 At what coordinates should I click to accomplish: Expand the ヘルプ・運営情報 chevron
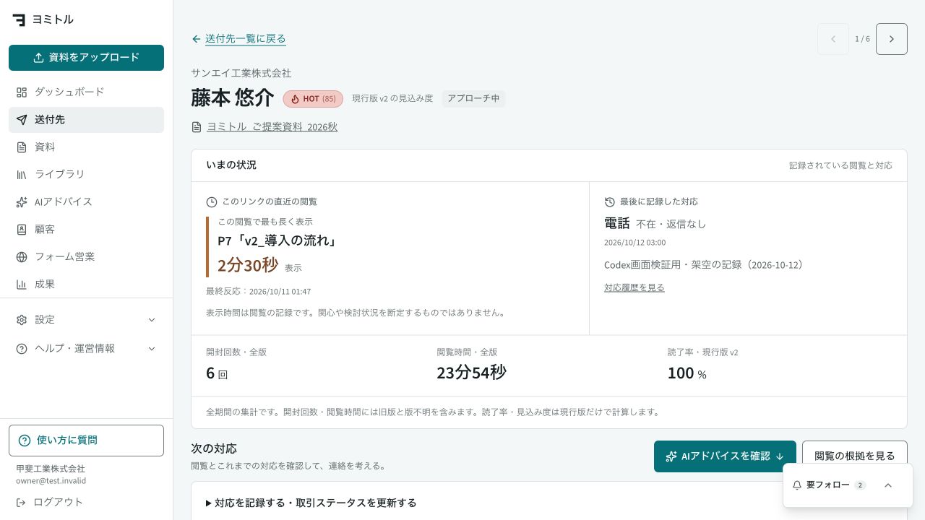point(152,349)
